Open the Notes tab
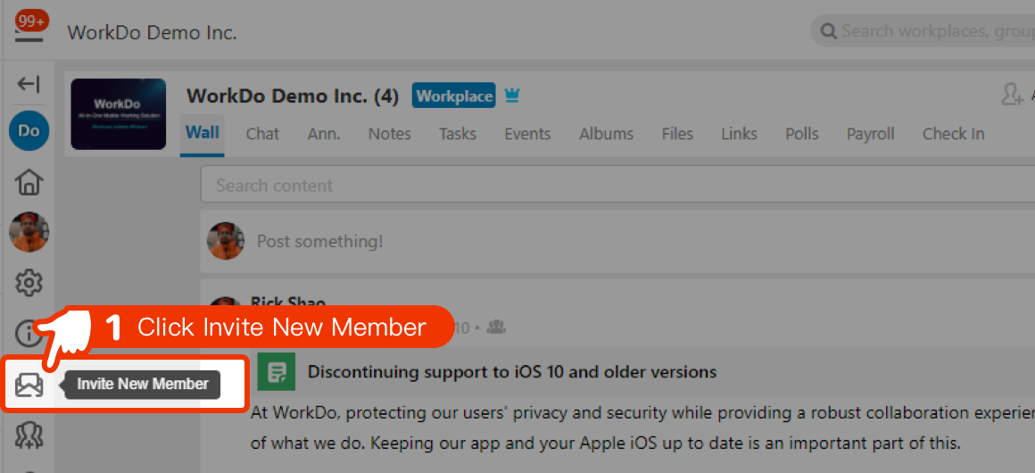Image resolution: width=1035 pixels, height=473 pixels. (x=389, y=134)
